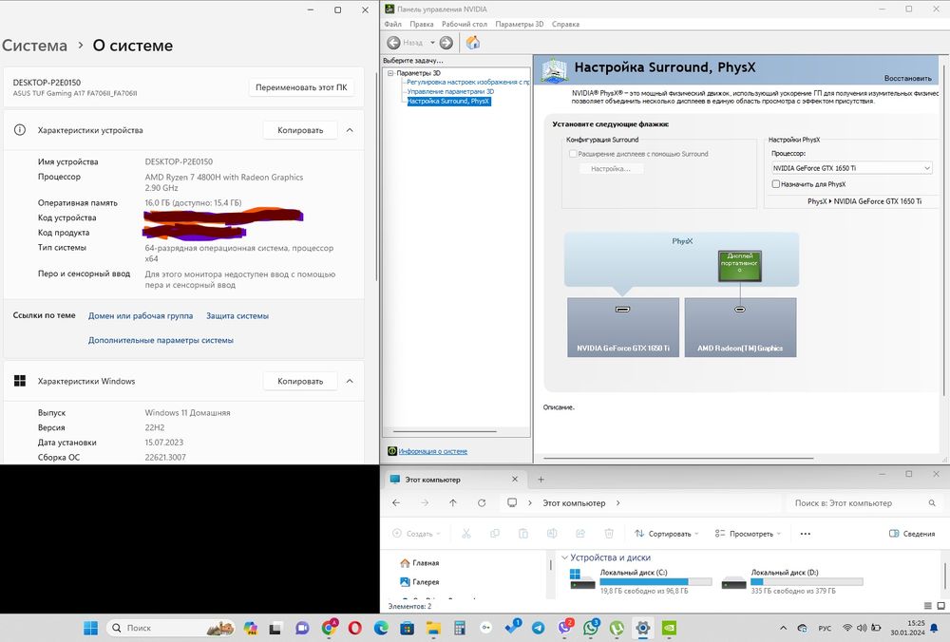The height and width of the screenshot is (642, 950).
Task: Open Microsoft Store from taskbar
Action: (x=408, y=628)
